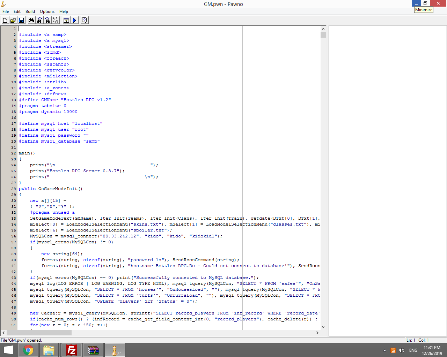The image size is (447, 357).
Task: Click the Restore Down window button
Action: (425, 3)
